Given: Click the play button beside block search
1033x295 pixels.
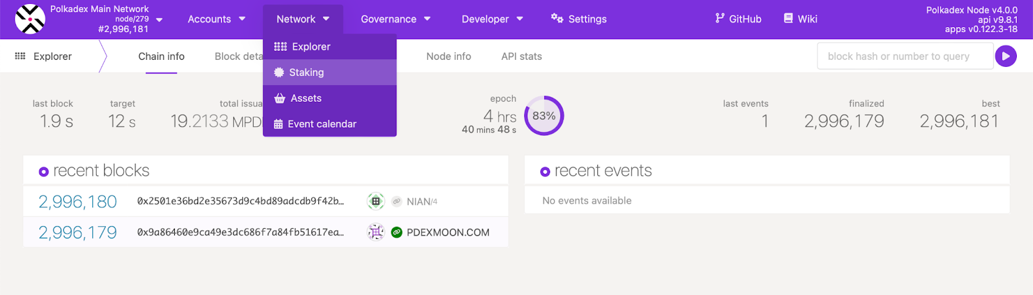Looking at the screenshot, I should (1005, 57).
